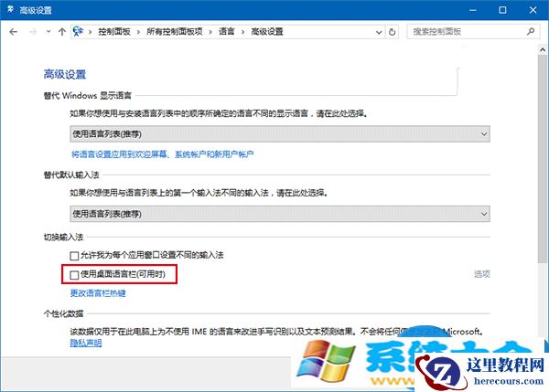The image size is (549, 392).
Task: Expand the chevron after 语言 breadcrumb
Action: coord(242,32)
